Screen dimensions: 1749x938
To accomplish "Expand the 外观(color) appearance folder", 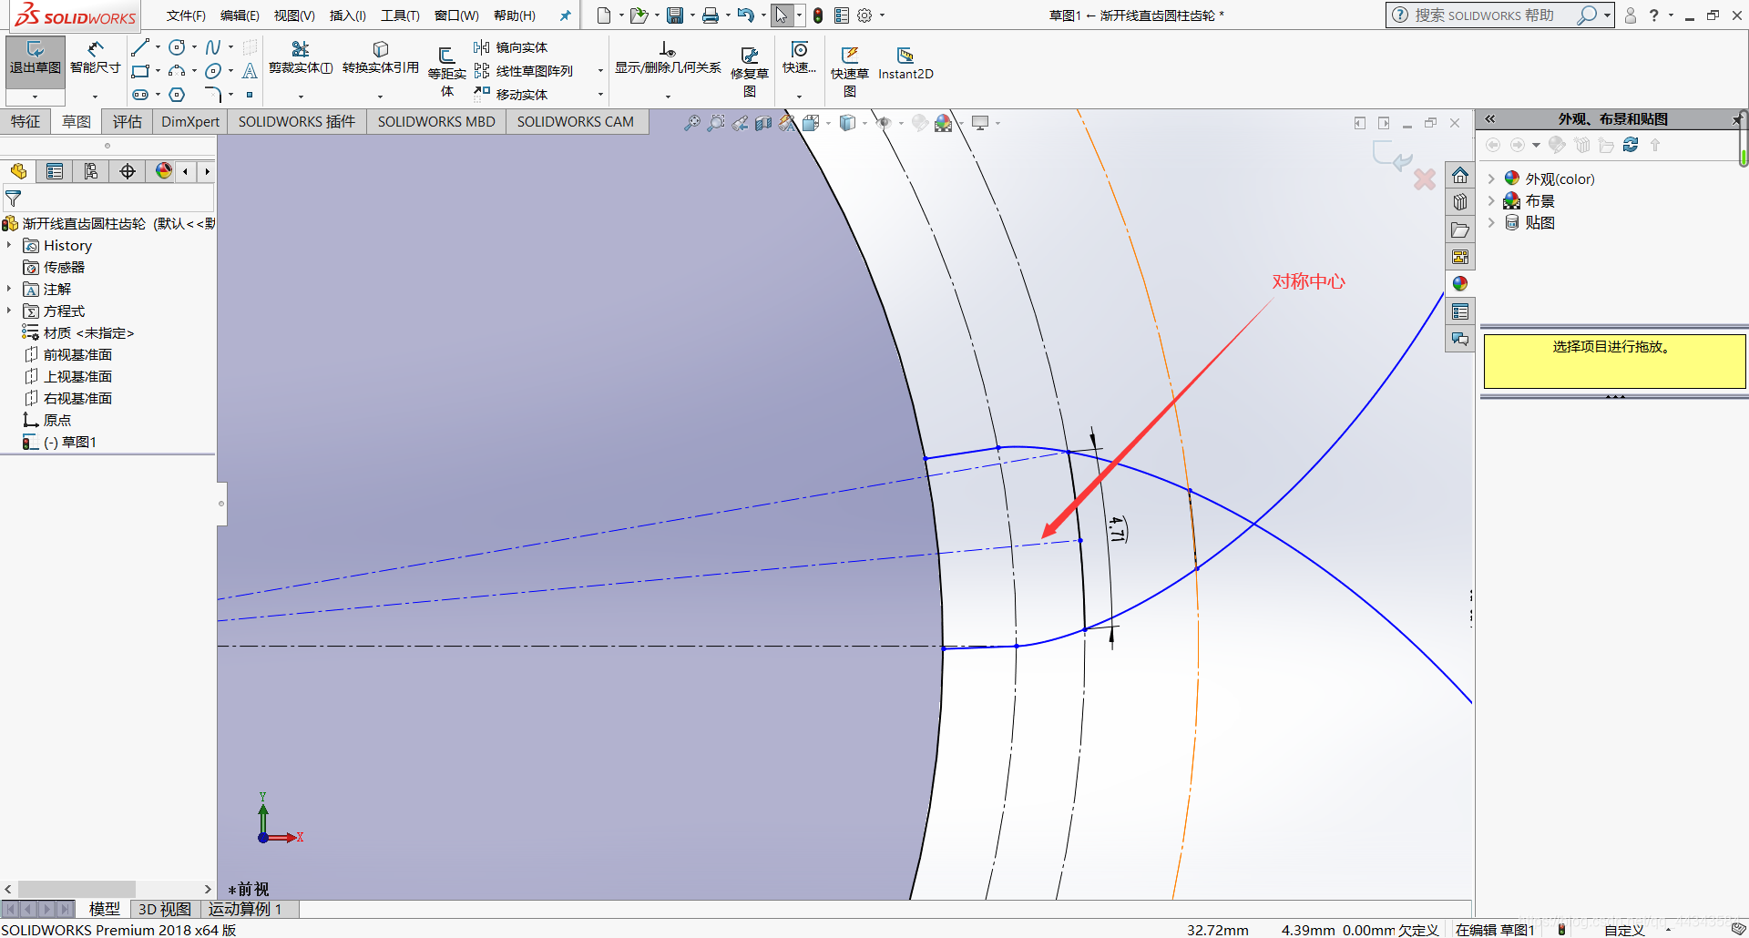I will 1491,178.
